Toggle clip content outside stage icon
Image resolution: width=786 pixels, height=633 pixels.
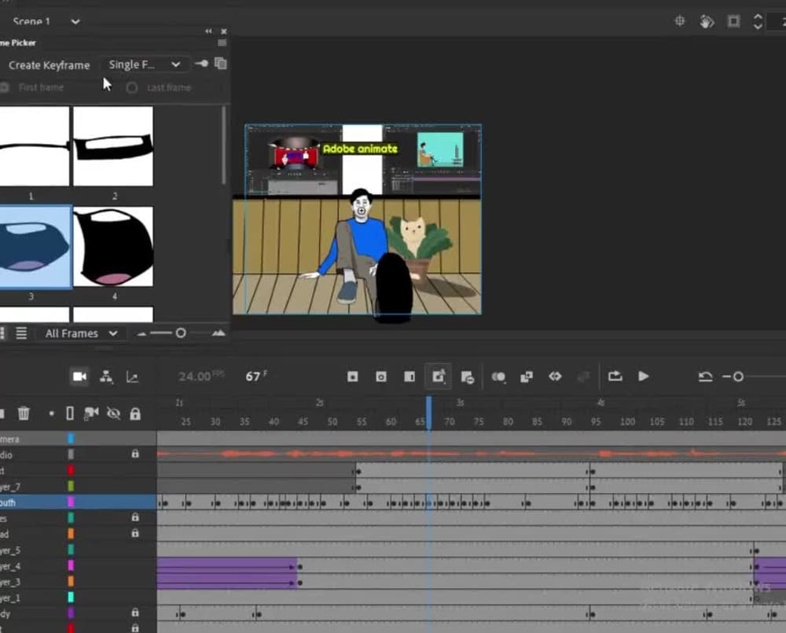click(x=733, y=21)
